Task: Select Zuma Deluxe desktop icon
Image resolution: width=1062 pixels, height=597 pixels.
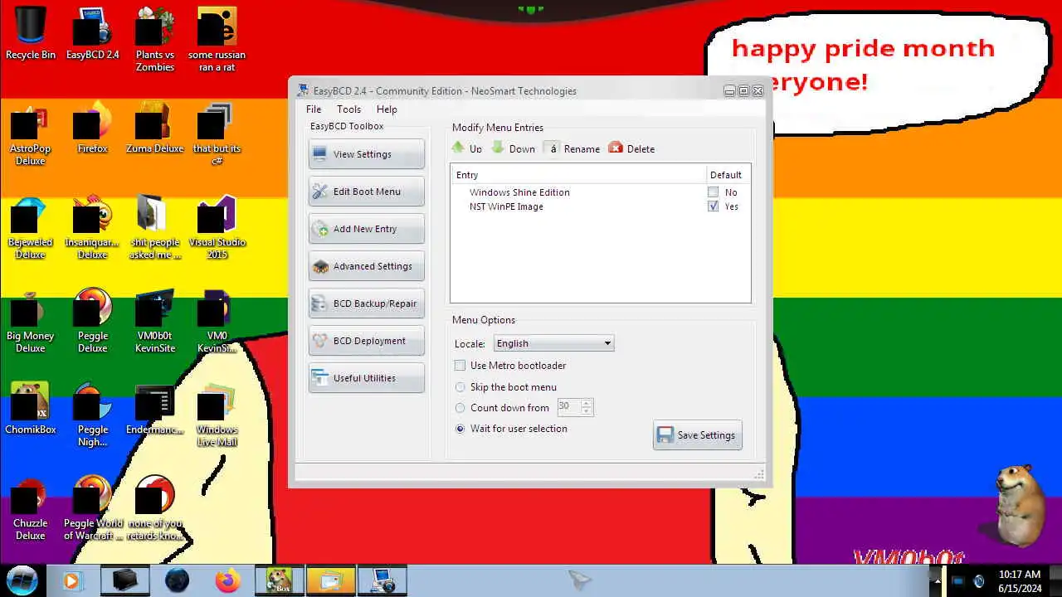Action: click(x=155, y=127)
